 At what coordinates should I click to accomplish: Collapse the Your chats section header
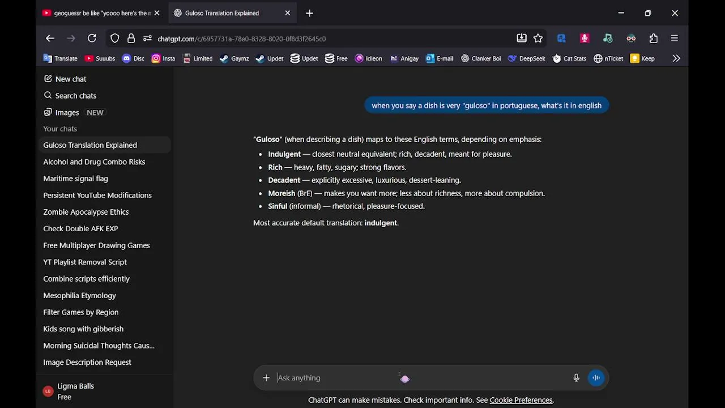[x=60, y=129]
